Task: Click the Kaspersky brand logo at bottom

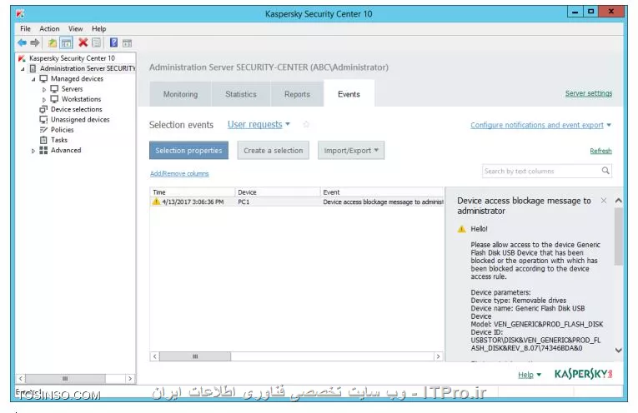Action: [583, 374]
